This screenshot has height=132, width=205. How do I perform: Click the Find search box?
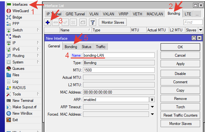(193, 22)
